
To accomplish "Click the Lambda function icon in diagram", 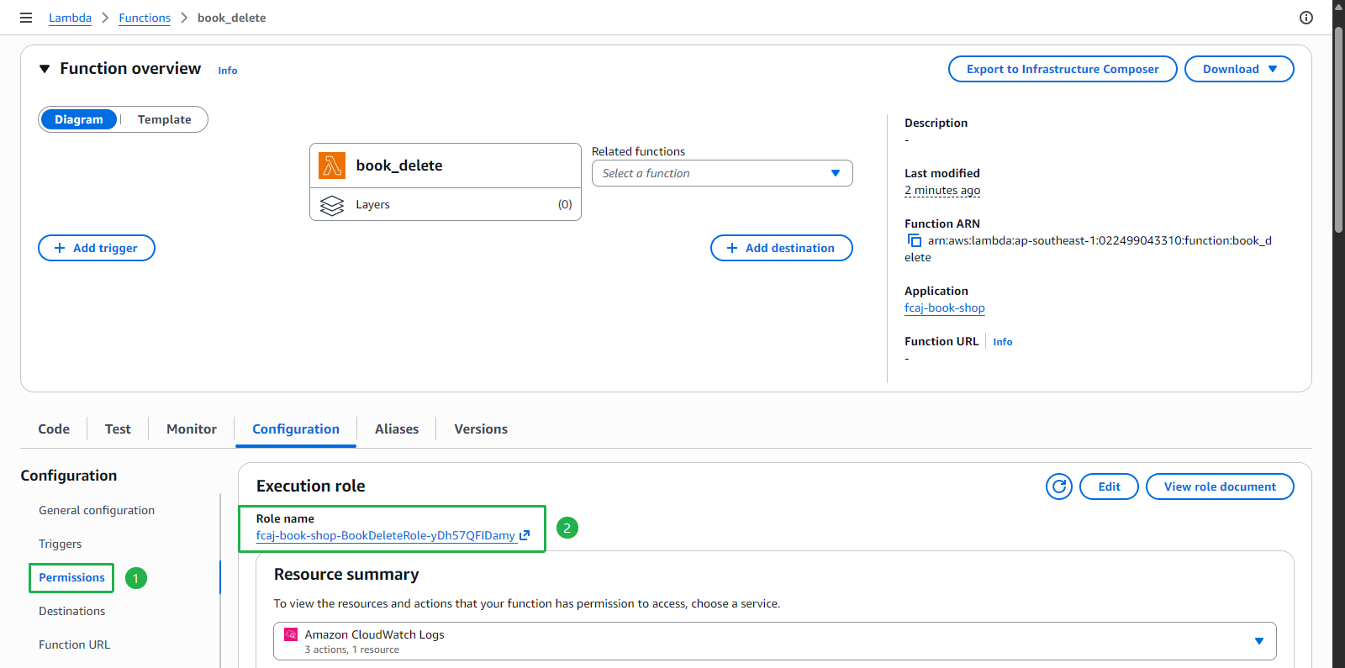I will [332, 166].
